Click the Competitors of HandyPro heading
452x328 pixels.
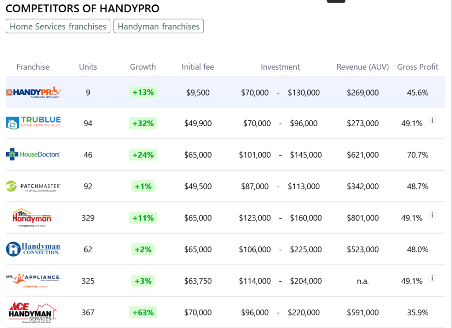[83, 8]
